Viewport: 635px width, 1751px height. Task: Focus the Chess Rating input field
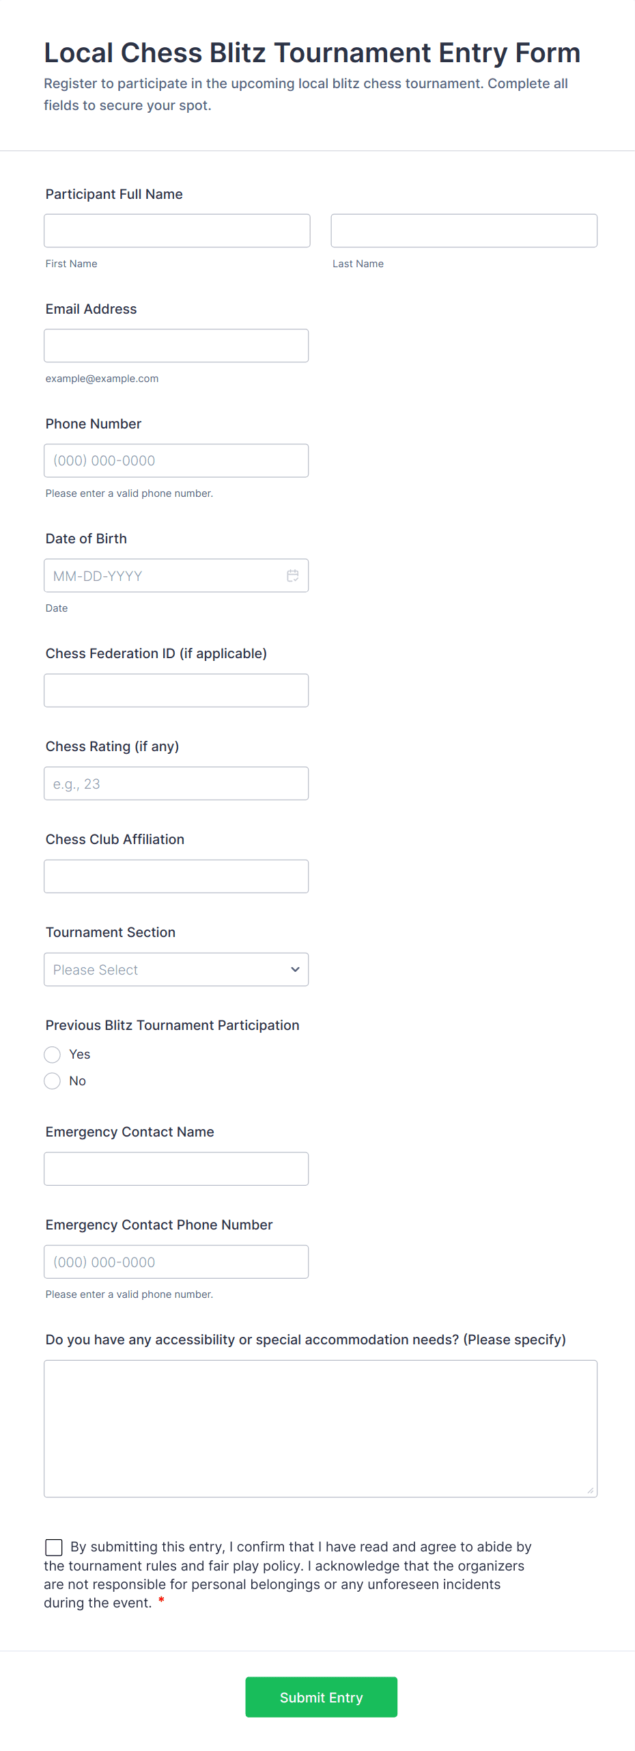(176, 783)
